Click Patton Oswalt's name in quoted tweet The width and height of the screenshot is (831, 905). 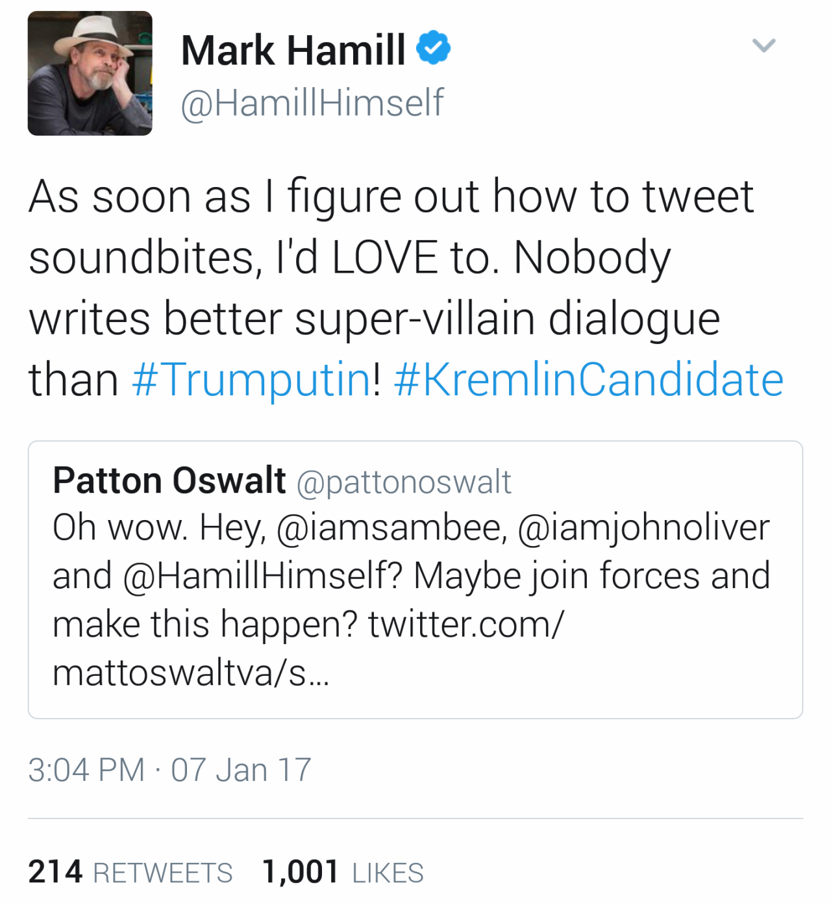point(169,481)
